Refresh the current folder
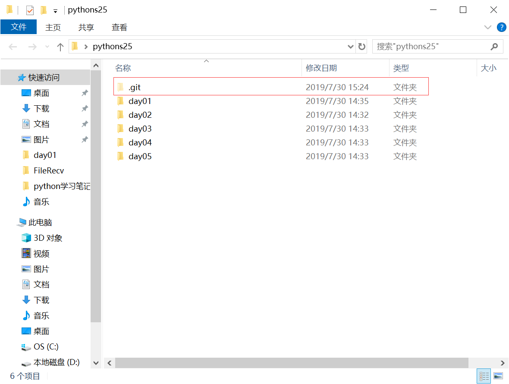This screenshot has height=384, width=509. click(361, 47)
